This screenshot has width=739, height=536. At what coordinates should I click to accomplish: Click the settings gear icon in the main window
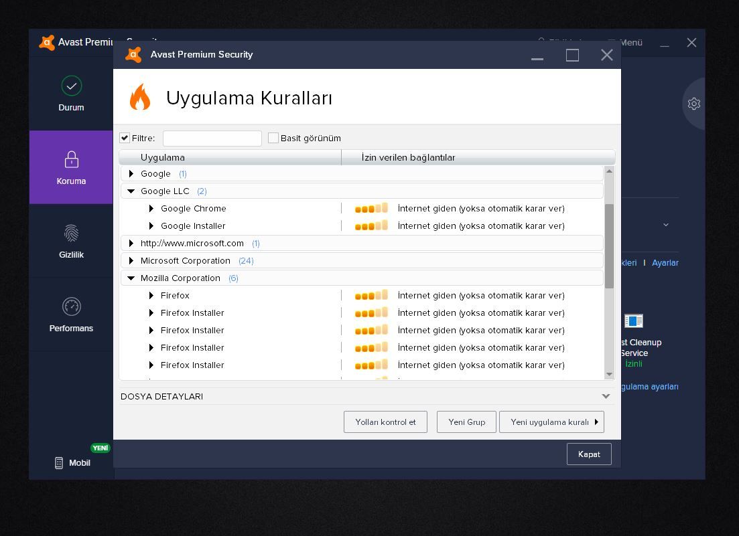pos(693,104)
